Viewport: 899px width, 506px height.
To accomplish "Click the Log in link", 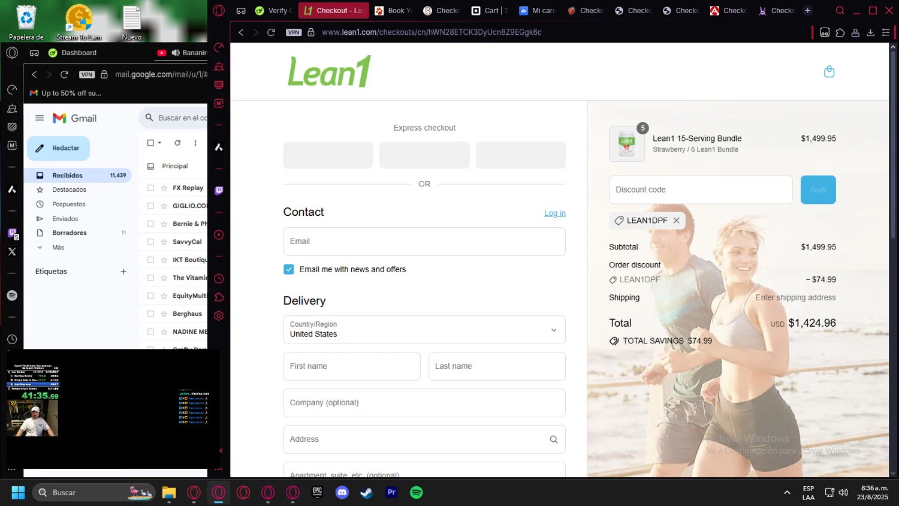I will [x=555, y=213].
